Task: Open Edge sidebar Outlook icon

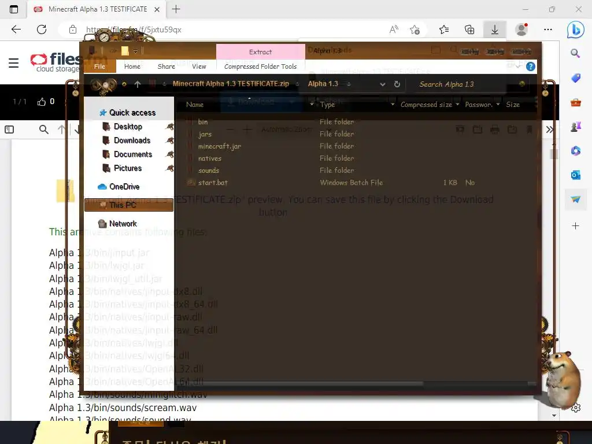Action: pyautogui.click(x=575, y=175)
